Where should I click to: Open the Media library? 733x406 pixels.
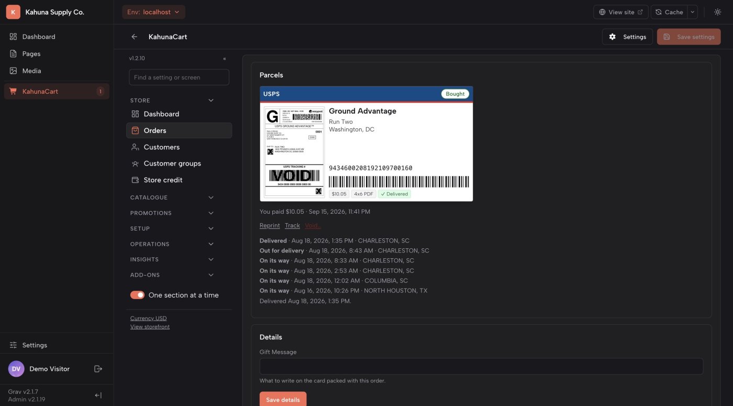57,71
